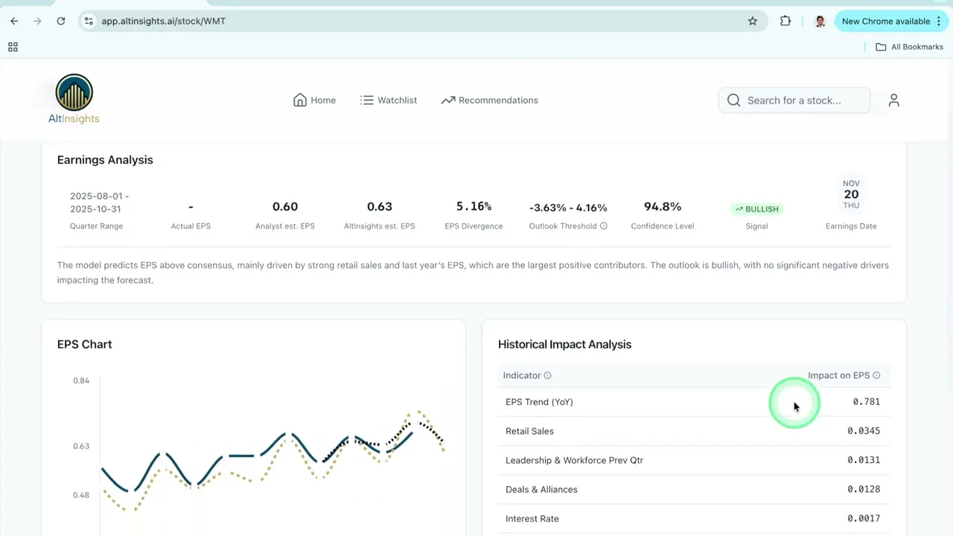Select the Deals & Alliances row

[694, 489]
